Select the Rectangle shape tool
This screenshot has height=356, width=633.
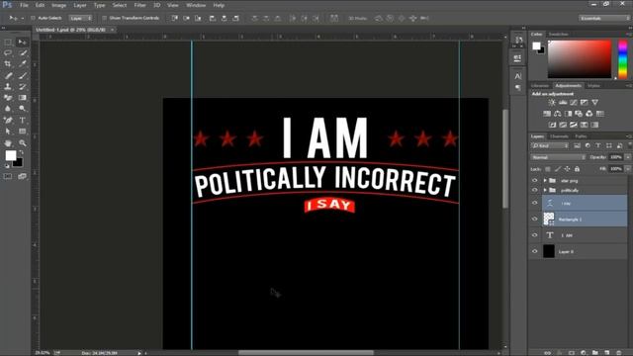click(x=23, y=132)
